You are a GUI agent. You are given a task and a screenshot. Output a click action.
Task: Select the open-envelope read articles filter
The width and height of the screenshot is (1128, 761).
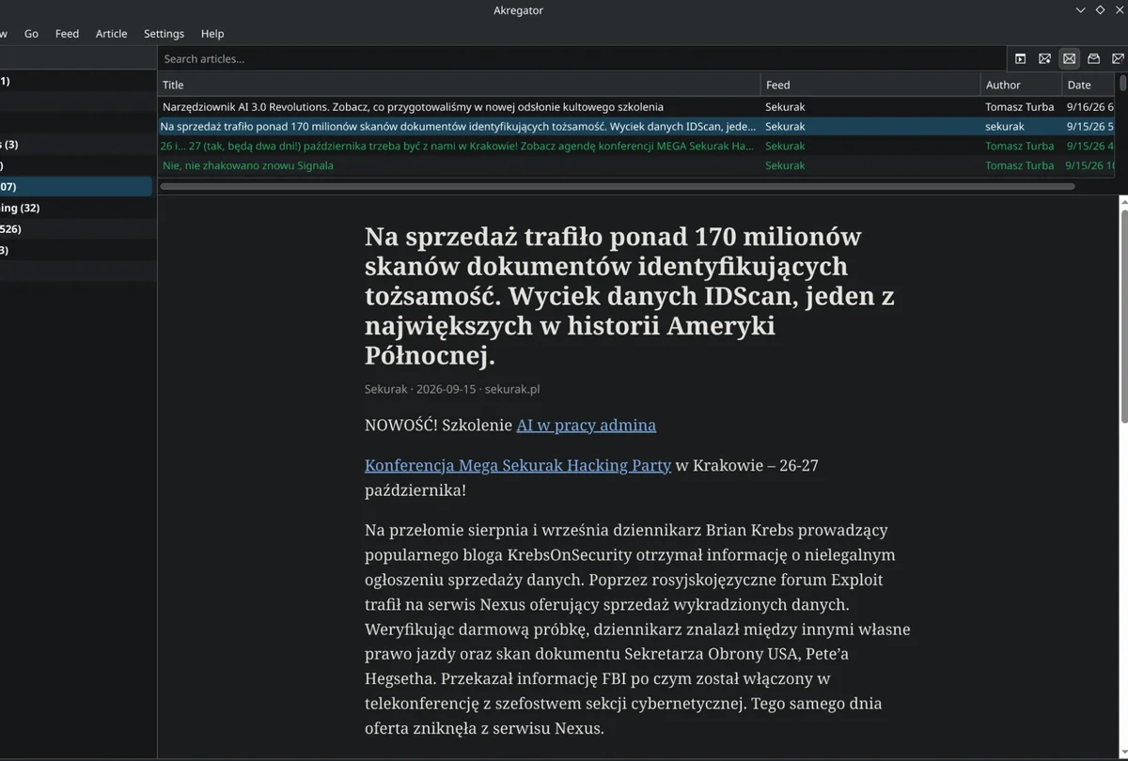(1093, 58)
